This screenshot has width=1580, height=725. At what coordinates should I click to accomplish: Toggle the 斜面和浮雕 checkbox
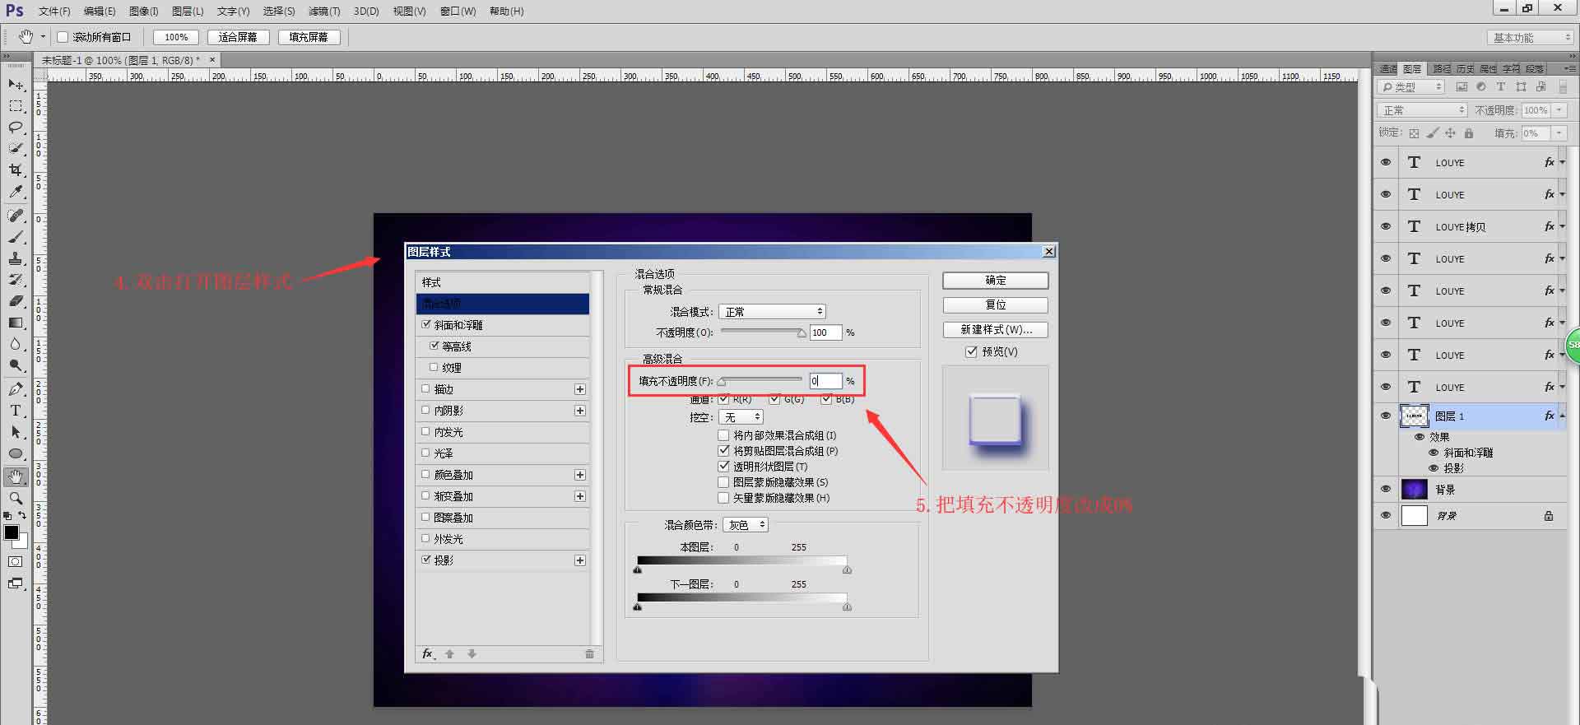click(426, 324)
